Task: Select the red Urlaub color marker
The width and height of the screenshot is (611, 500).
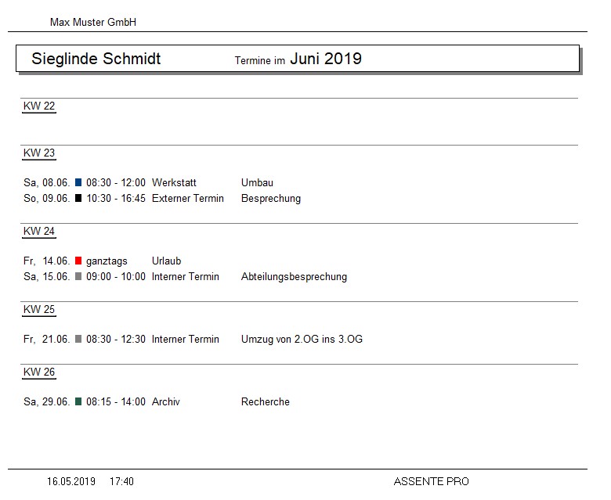Action: [x=78, y=261]
